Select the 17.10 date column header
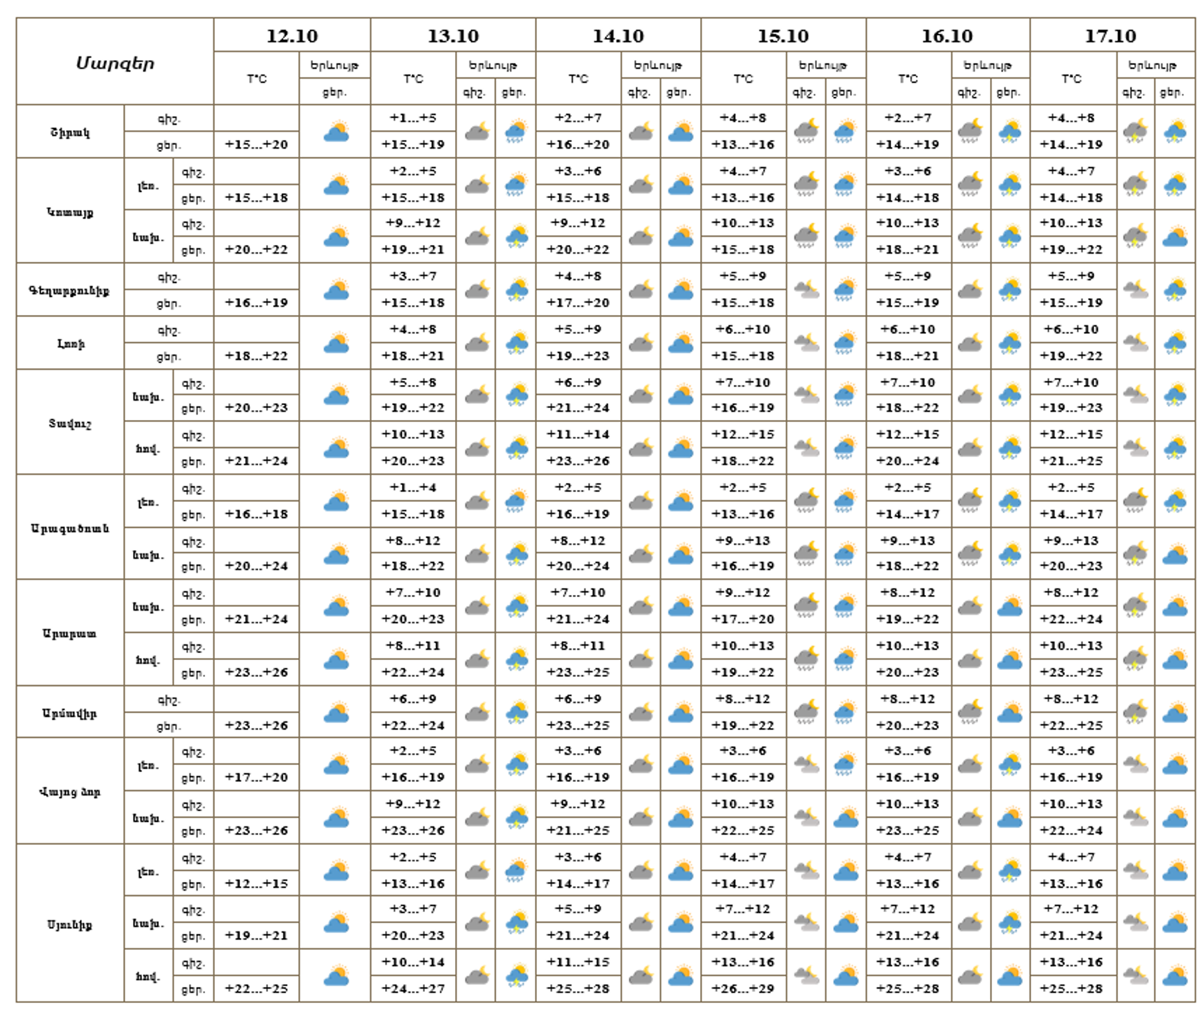 coord(1111,36)
